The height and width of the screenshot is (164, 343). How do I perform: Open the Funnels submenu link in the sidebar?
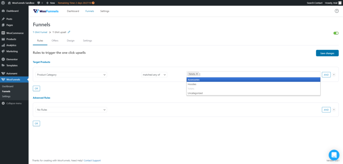pyautogui.click(x=6, y=91)
